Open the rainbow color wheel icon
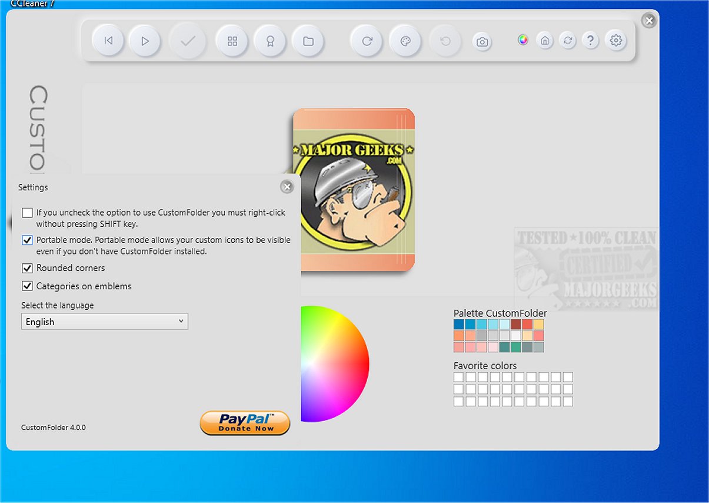Viewport: 709px width, 503px height. (x=523, y=40)
